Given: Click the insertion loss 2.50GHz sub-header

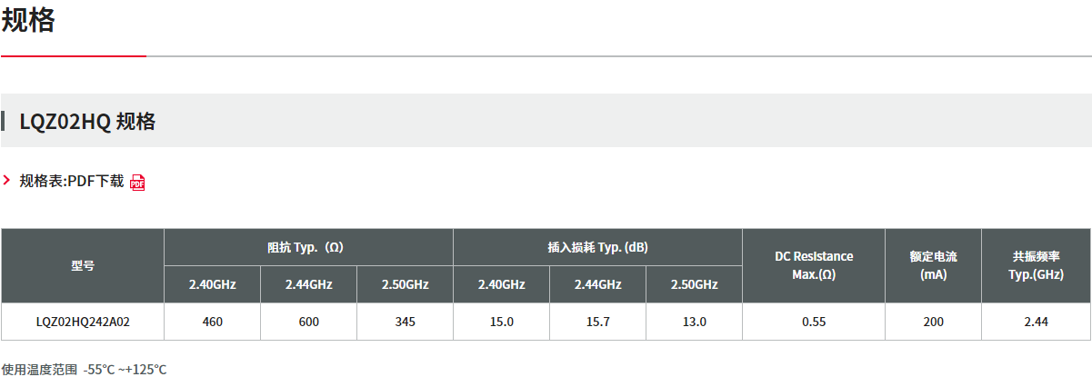Looking at the screenshot, I should 695,284.
